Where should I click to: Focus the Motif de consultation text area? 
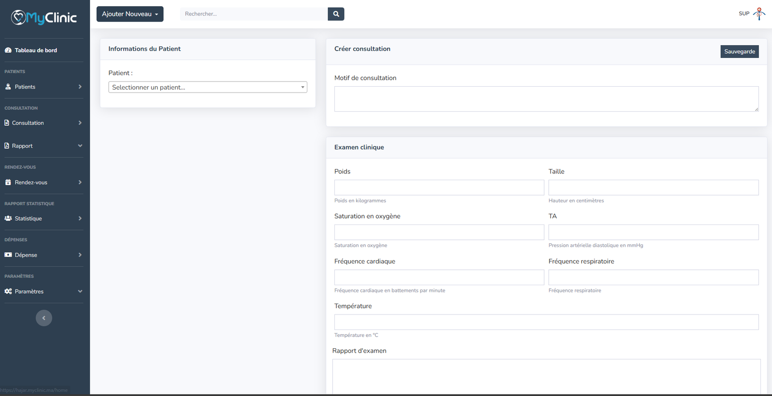[546, 99]
